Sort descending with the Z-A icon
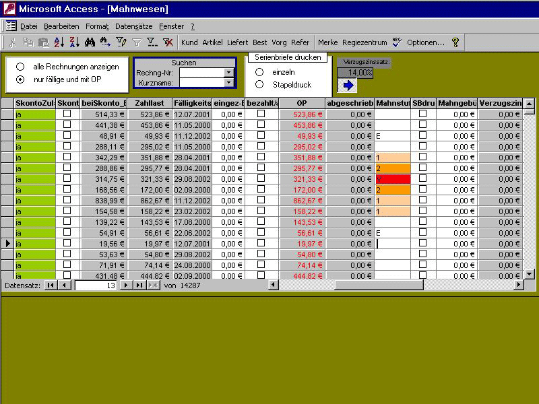 click(x=74, y=42)
